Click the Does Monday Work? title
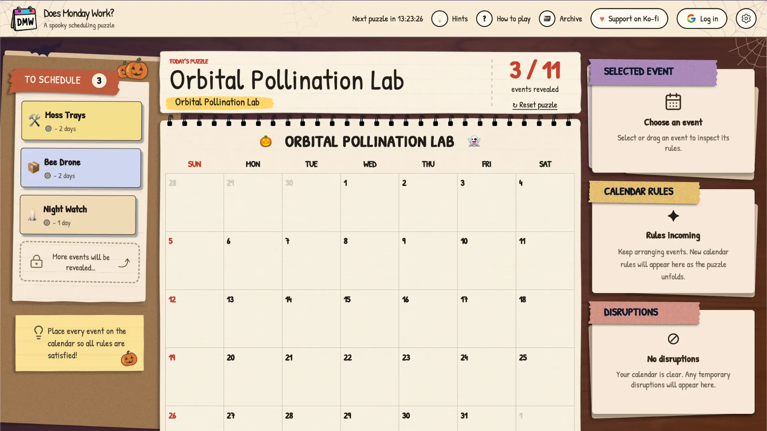 coord(79,13)
